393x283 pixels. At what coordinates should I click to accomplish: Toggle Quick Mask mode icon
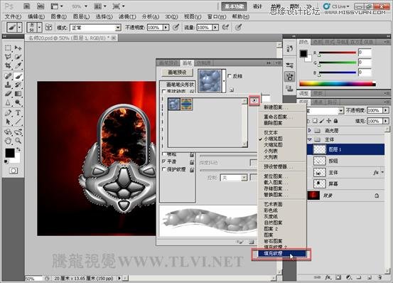click(14, 171)
